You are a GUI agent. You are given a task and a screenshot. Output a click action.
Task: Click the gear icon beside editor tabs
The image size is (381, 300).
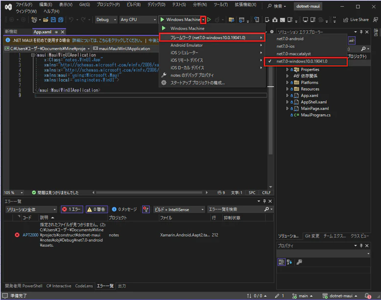tap(272, 32)
